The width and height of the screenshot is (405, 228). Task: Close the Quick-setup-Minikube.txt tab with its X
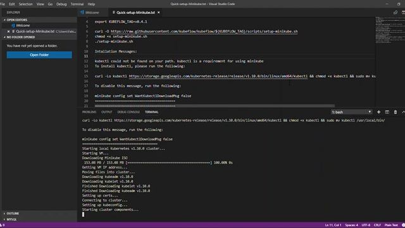(x=159, y=13)
